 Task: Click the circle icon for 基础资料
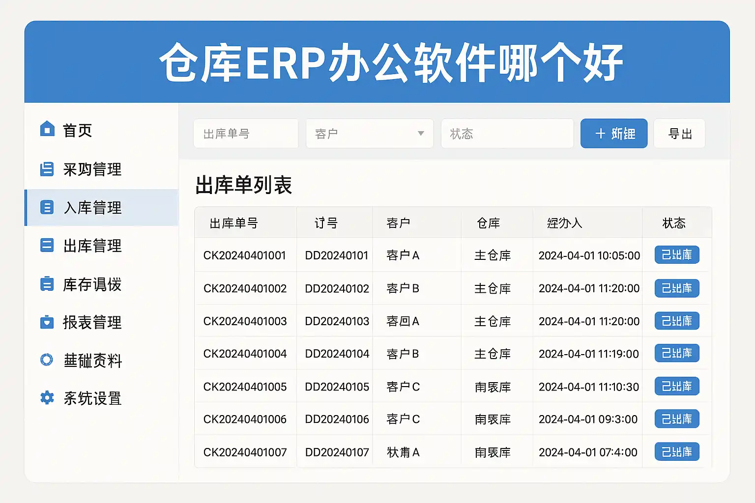[x=47, y=360]
